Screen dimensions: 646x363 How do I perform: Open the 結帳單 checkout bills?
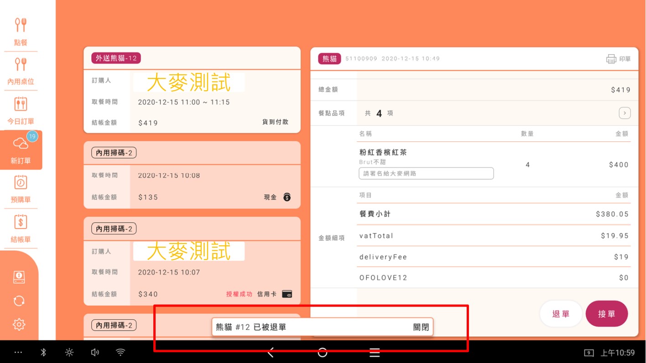pos(21,228)
